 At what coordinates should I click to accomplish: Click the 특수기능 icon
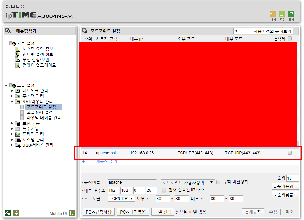coord(18,129)
